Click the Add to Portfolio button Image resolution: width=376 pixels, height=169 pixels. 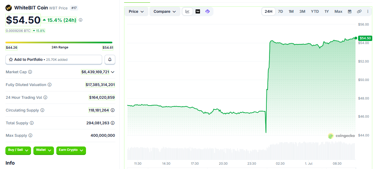pyautogui.click(x=54, y=59)
